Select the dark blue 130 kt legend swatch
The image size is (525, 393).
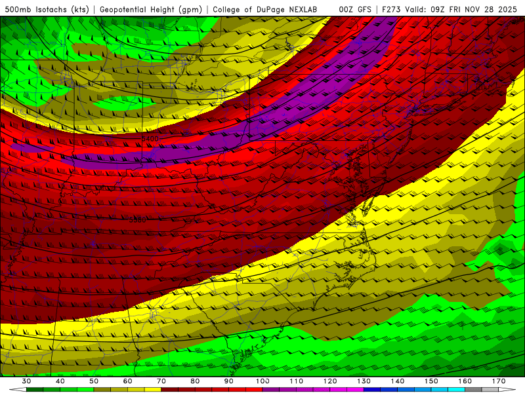coord(372,390)
